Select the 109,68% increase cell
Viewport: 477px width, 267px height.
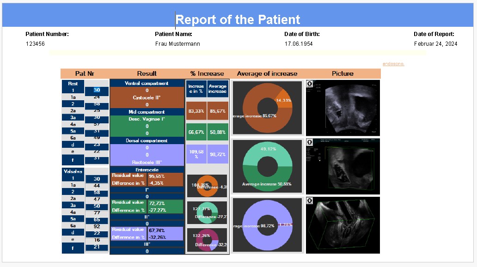tap(196, 154)
